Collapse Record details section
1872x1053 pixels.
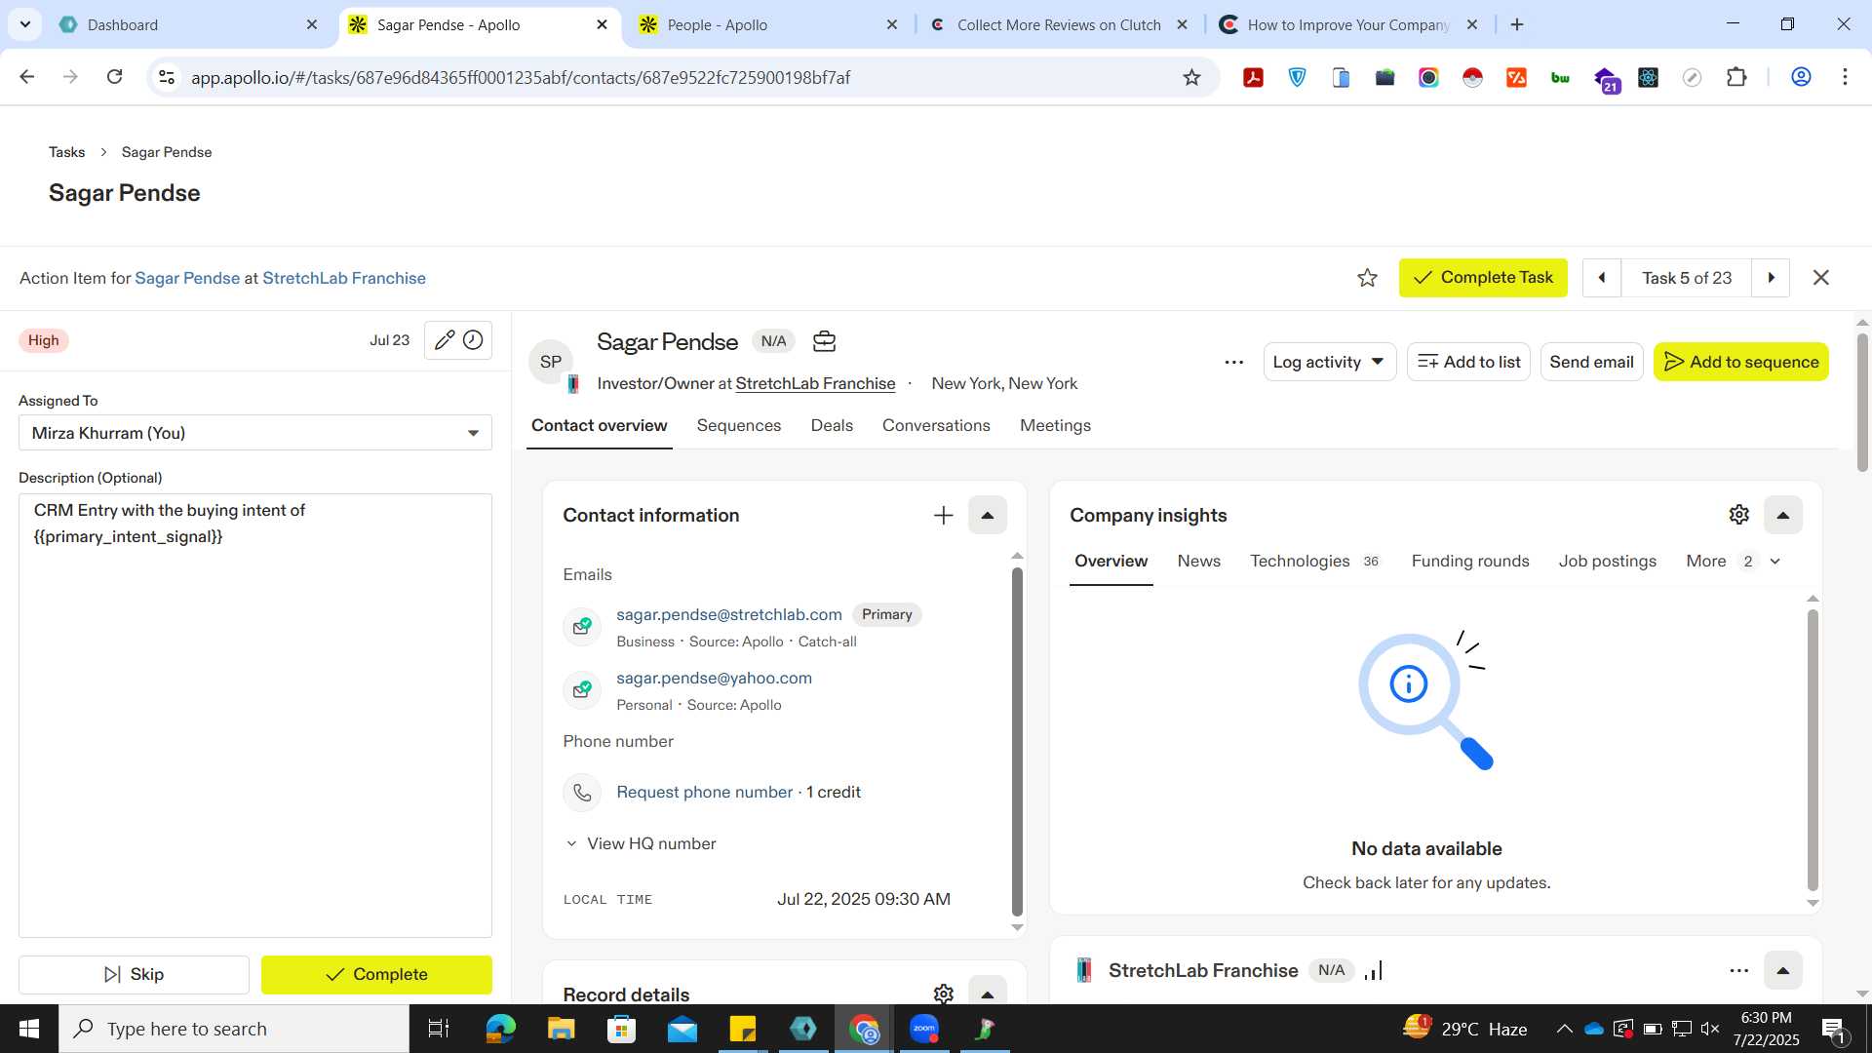[987, 994]
